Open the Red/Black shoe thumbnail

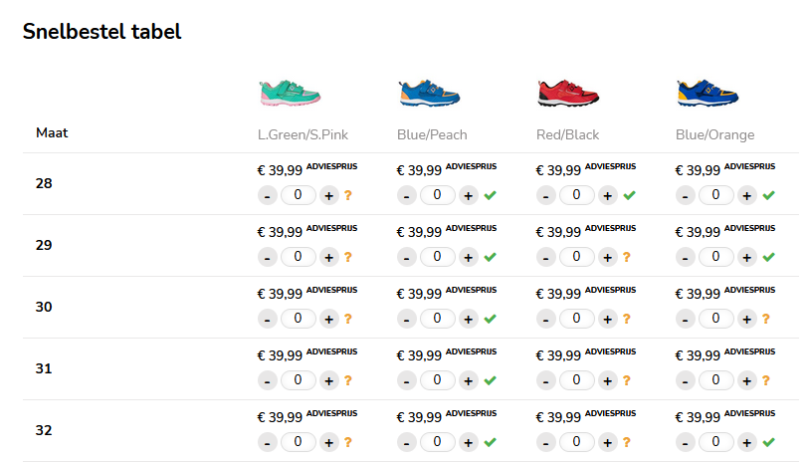point(568,94)
